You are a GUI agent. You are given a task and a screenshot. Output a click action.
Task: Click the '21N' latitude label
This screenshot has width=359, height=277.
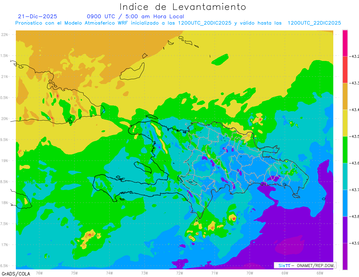tap(5, 76)
